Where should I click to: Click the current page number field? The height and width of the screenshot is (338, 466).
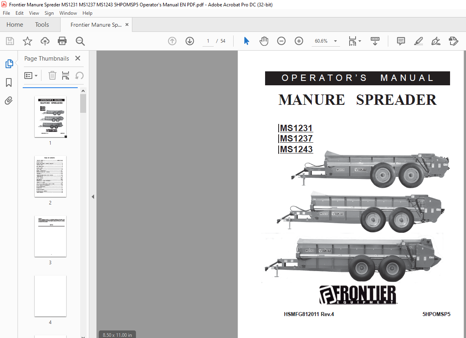coord(208,41)
